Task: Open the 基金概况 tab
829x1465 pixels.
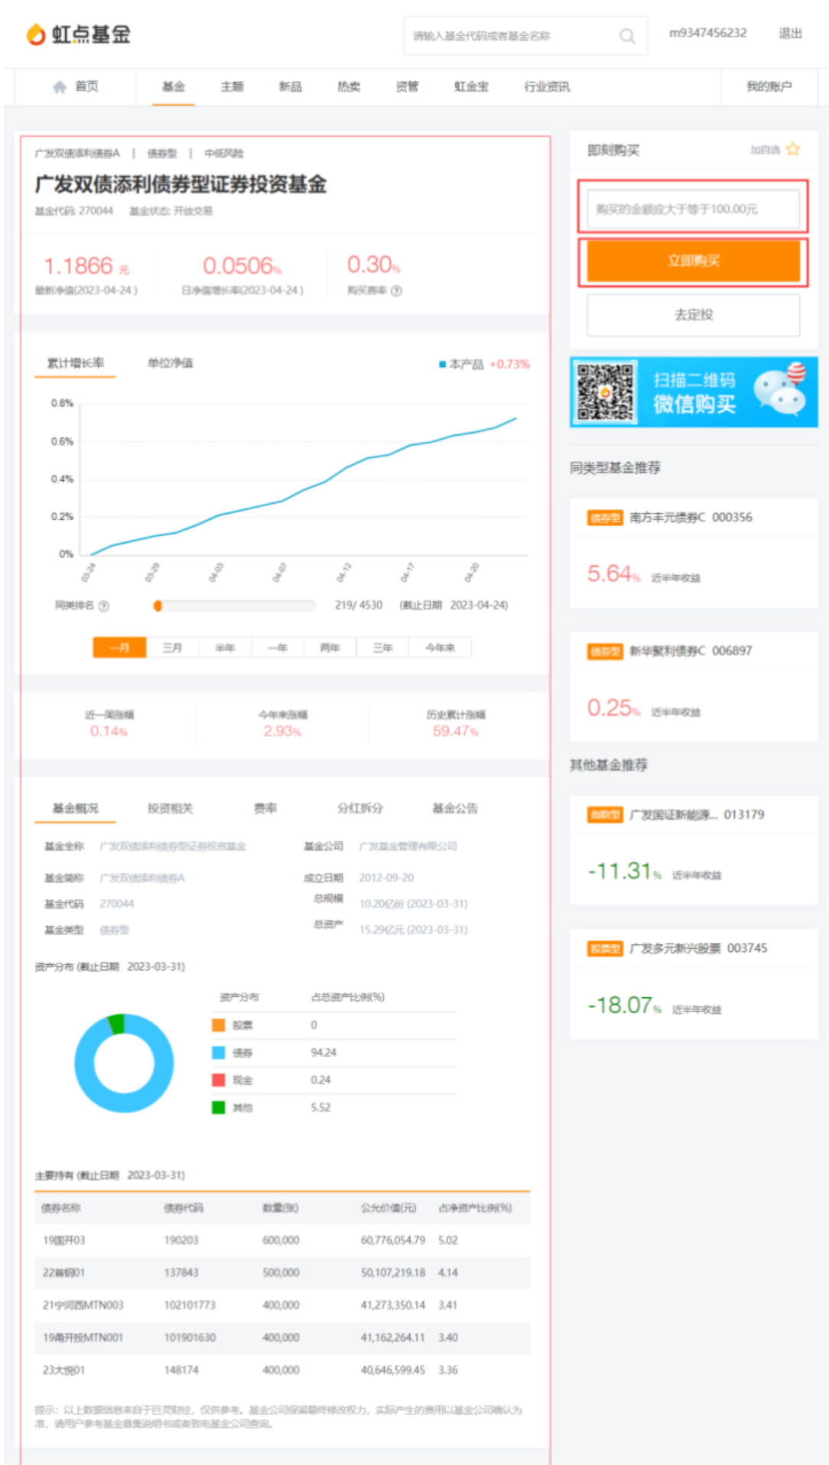Action: pos(76,808)
